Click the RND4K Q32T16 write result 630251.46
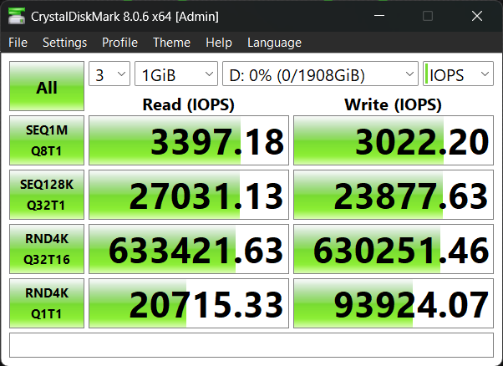 click(394, 248)
